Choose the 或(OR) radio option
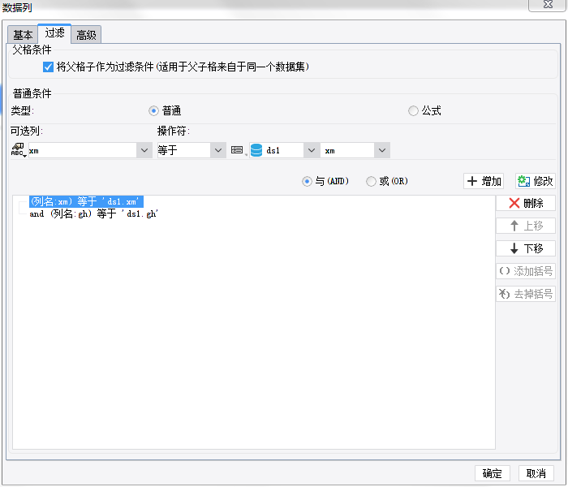568x487 pixels. (x=372, y=181)
